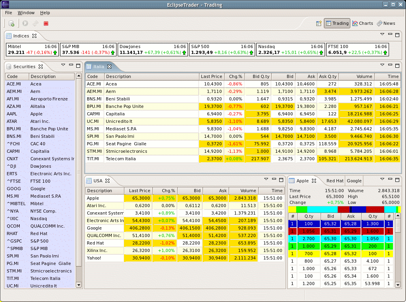Open the Window menu
Viewport: 406px width, 302px height.
pos(26,13)
